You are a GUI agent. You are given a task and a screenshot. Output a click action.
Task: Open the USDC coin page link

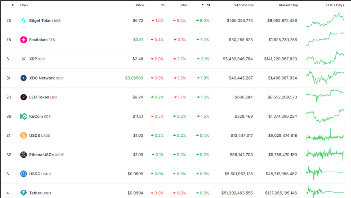tap(40, 174)
